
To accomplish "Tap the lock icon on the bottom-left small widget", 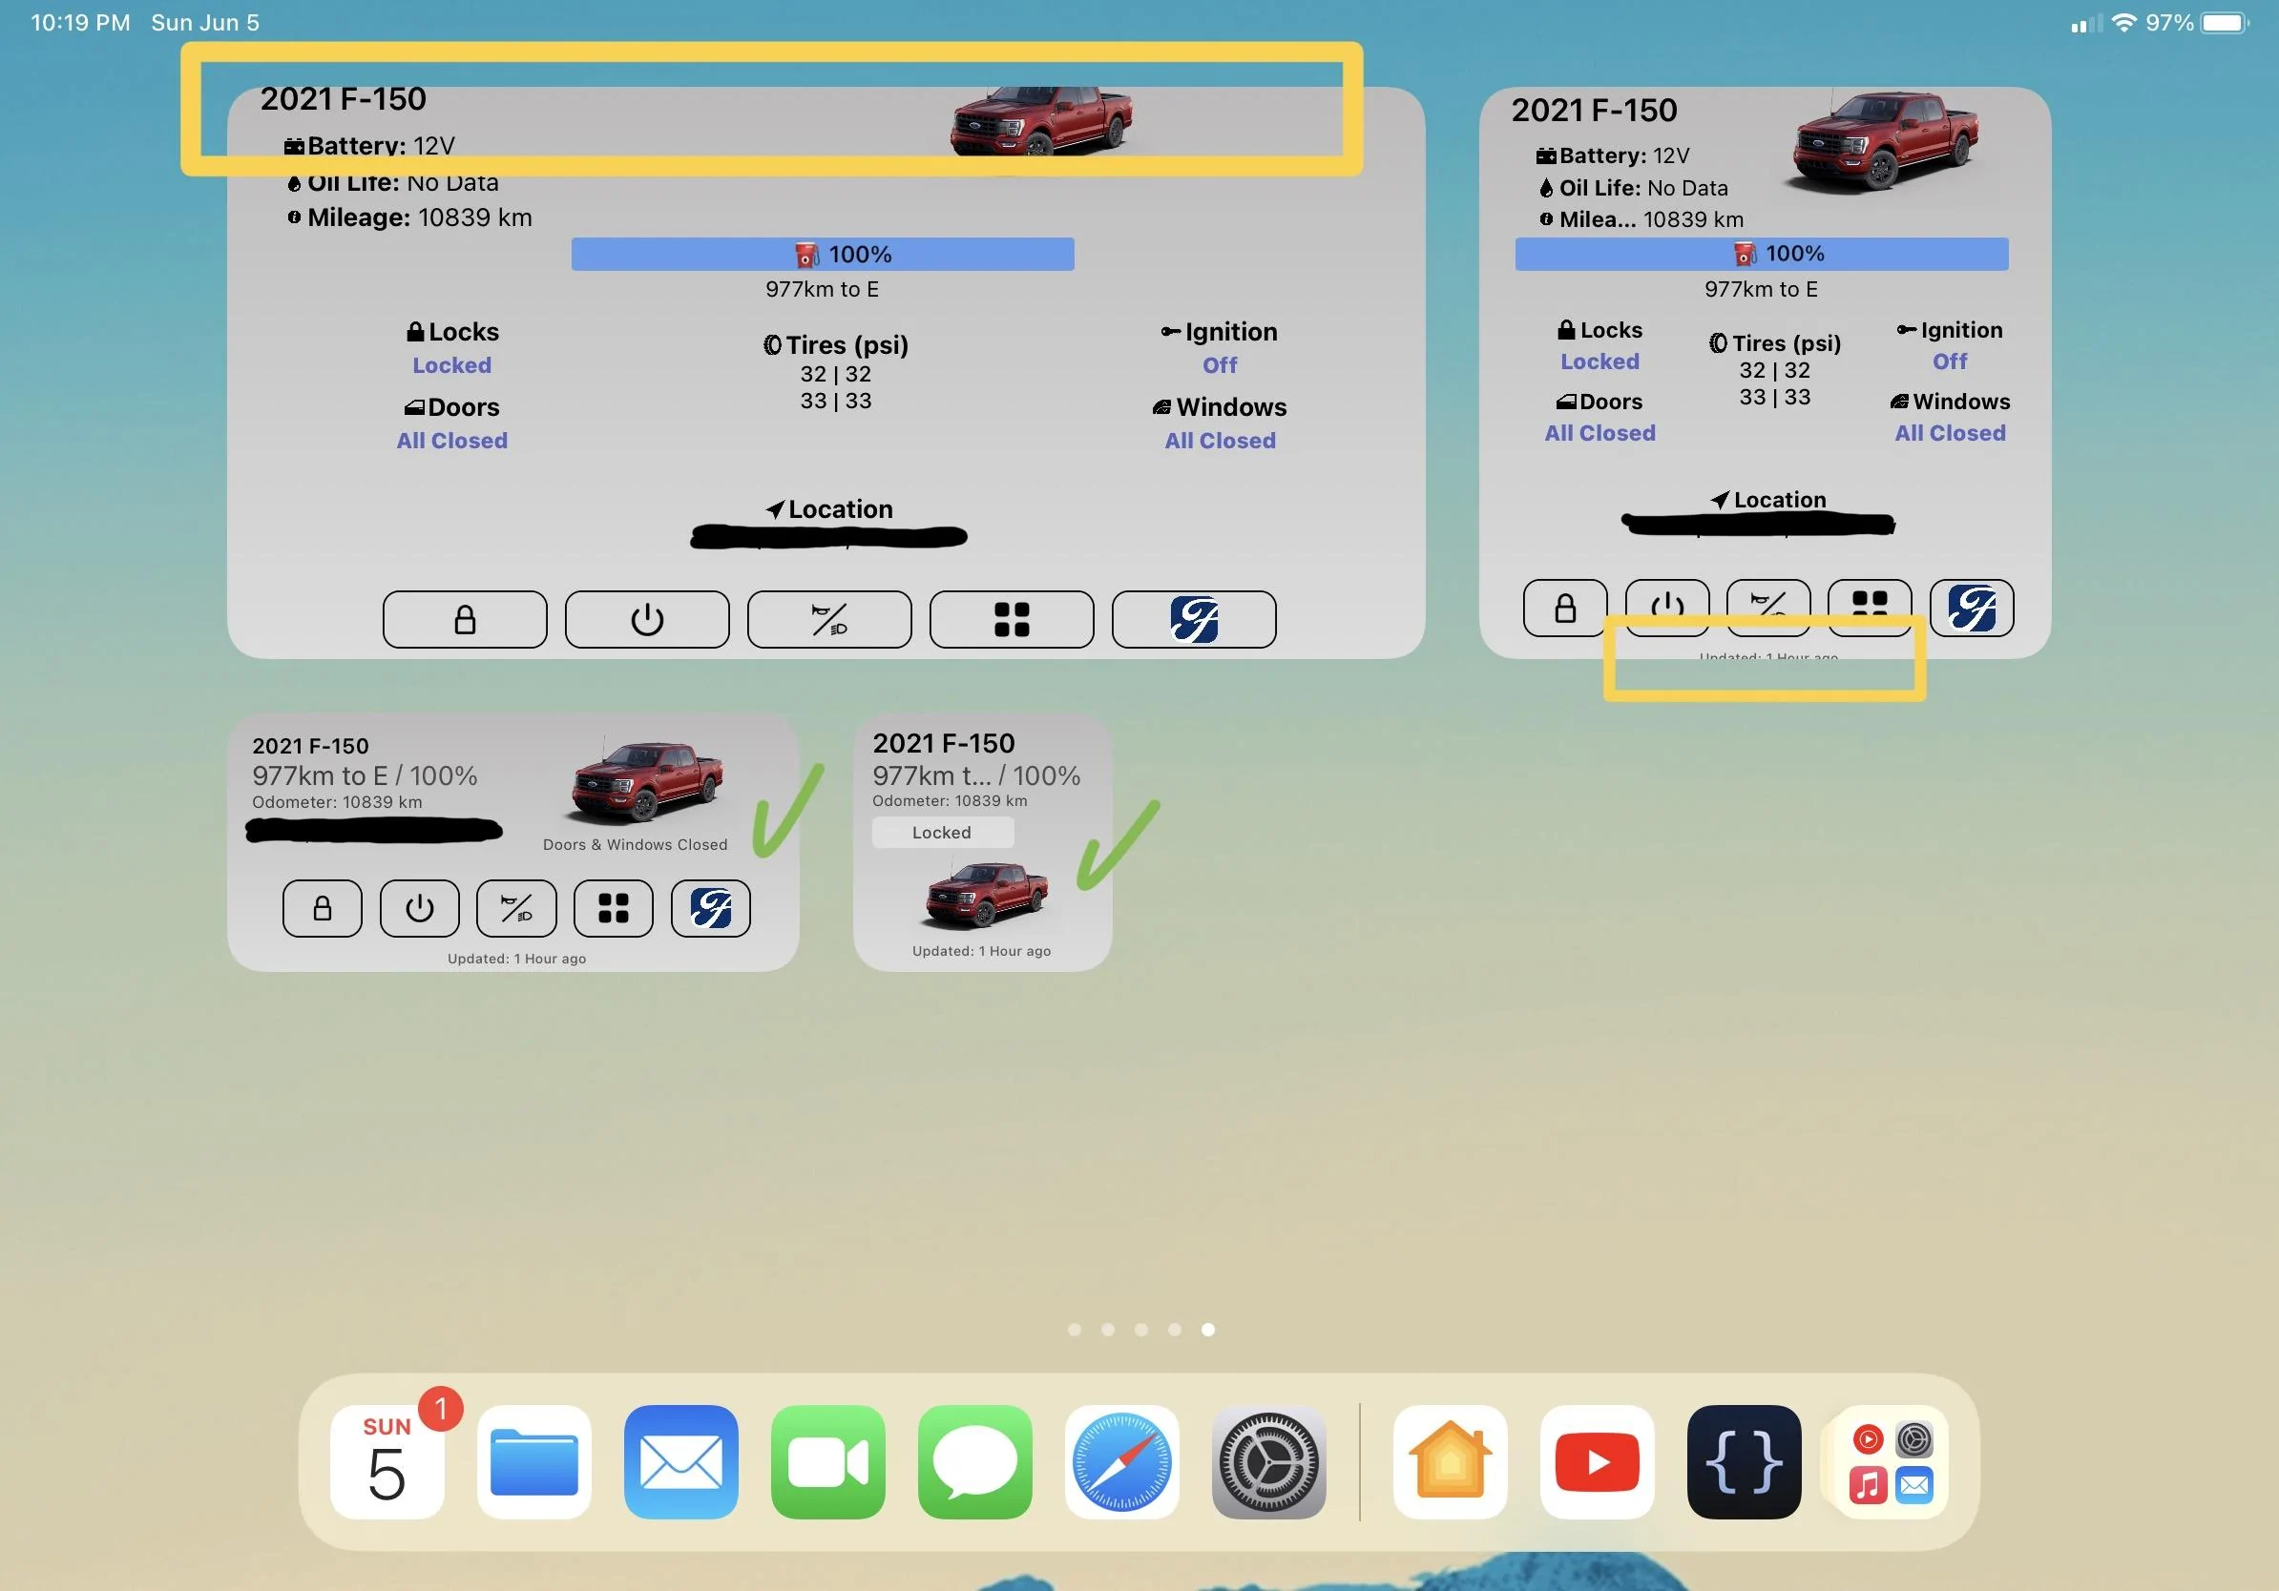I will 322,908.
